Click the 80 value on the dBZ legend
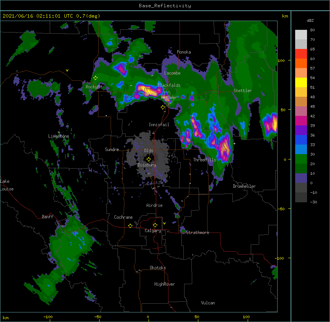Viewport: 330px width, 322px height. [312, 30]
